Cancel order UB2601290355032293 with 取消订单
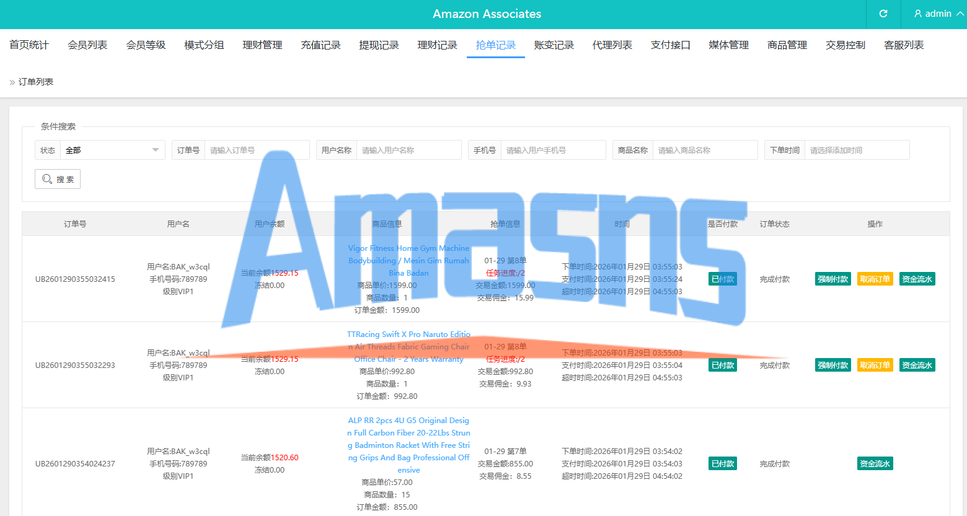The width and height of the screenshot is (967, 516). point(875,365)
